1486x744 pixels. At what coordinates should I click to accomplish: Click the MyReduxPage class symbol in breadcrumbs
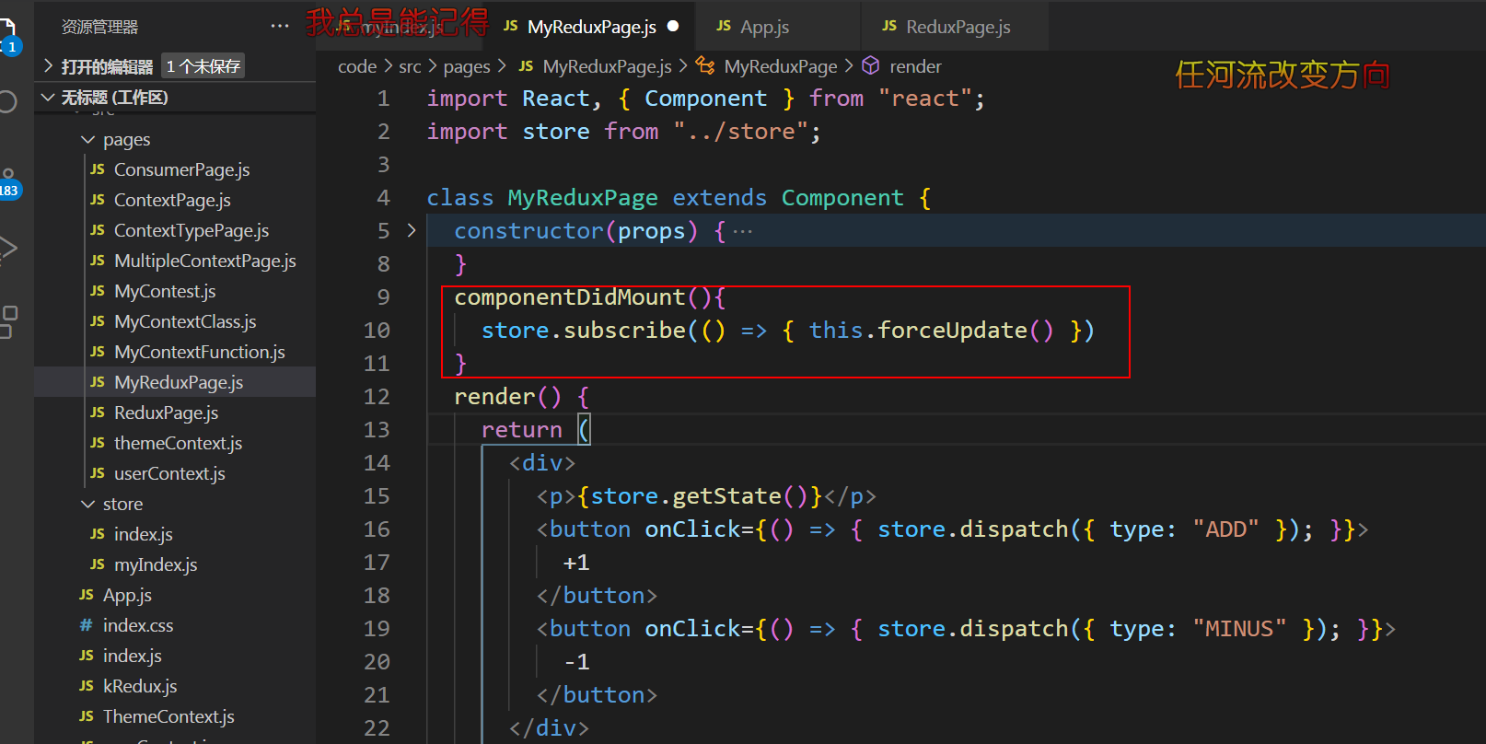tap(780, 66)
